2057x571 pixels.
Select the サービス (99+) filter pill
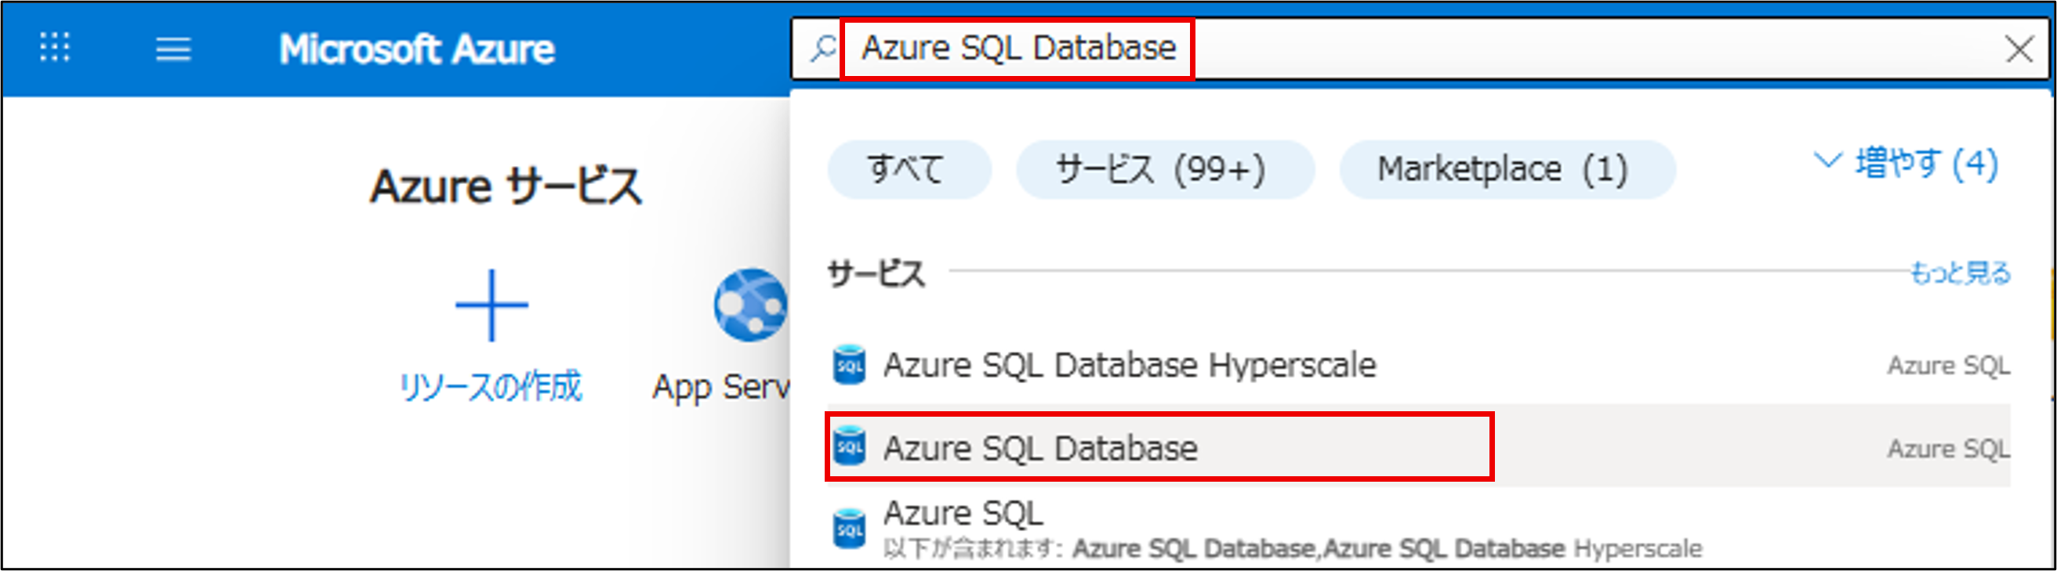(x=1163, y=169)
